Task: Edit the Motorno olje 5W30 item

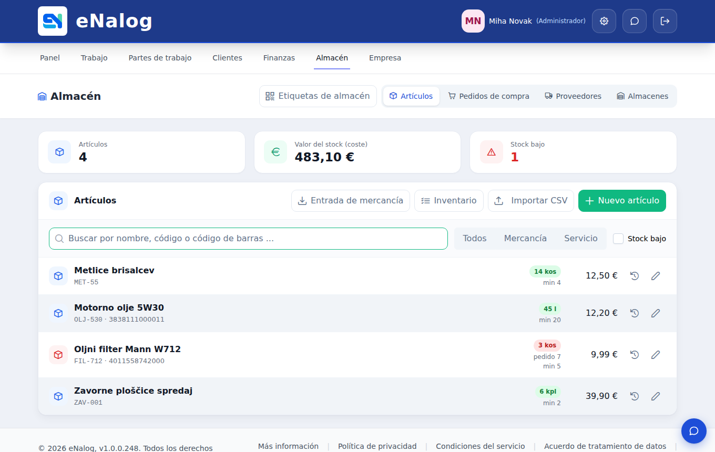Action: click(x=656, y=313)
